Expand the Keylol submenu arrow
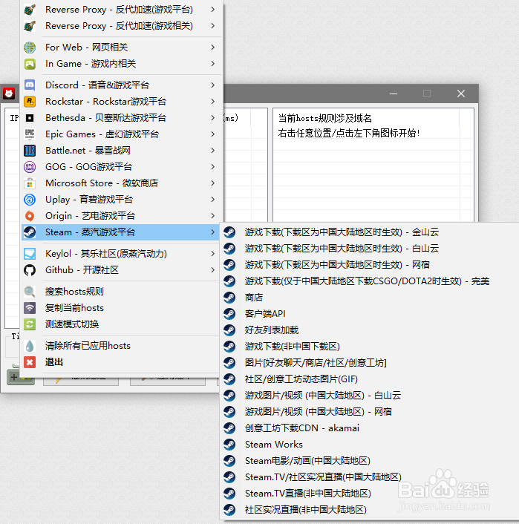Viewport: 519px width, 524px height. tap(212, 254)
